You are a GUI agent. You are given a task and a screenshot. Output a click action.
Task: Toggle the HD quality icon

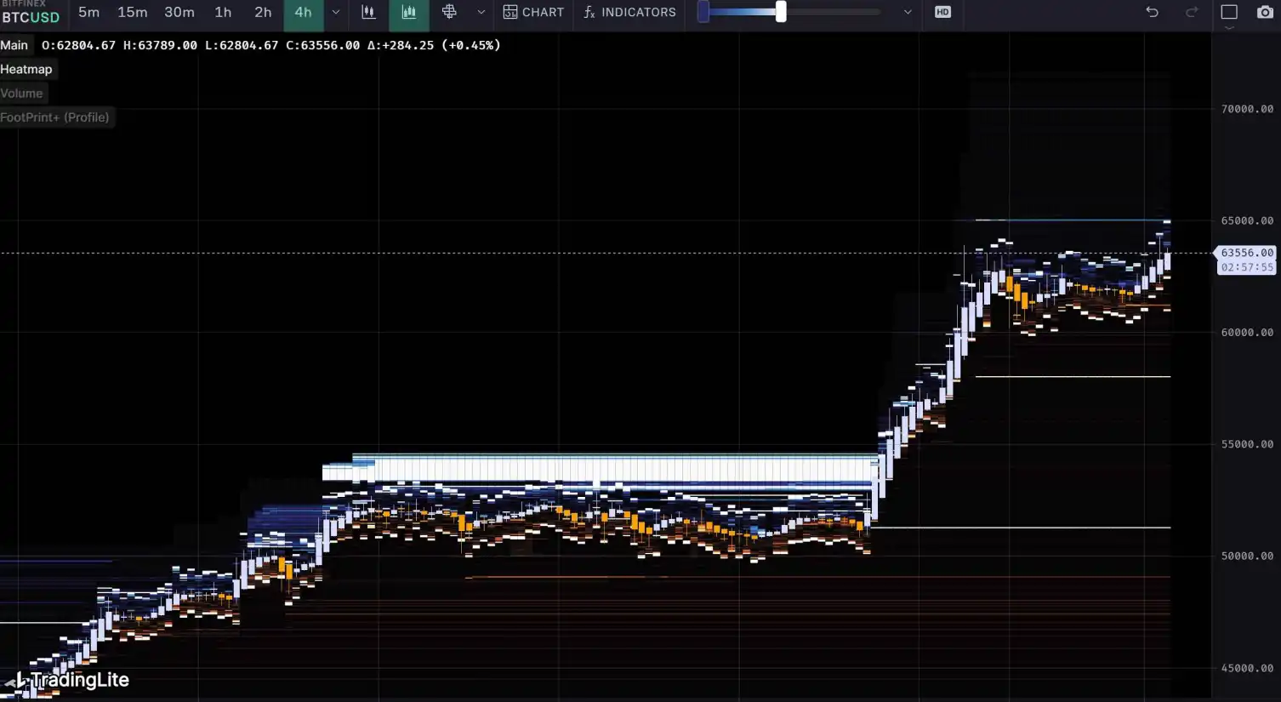pyautogui.click(x=942, y=12)
